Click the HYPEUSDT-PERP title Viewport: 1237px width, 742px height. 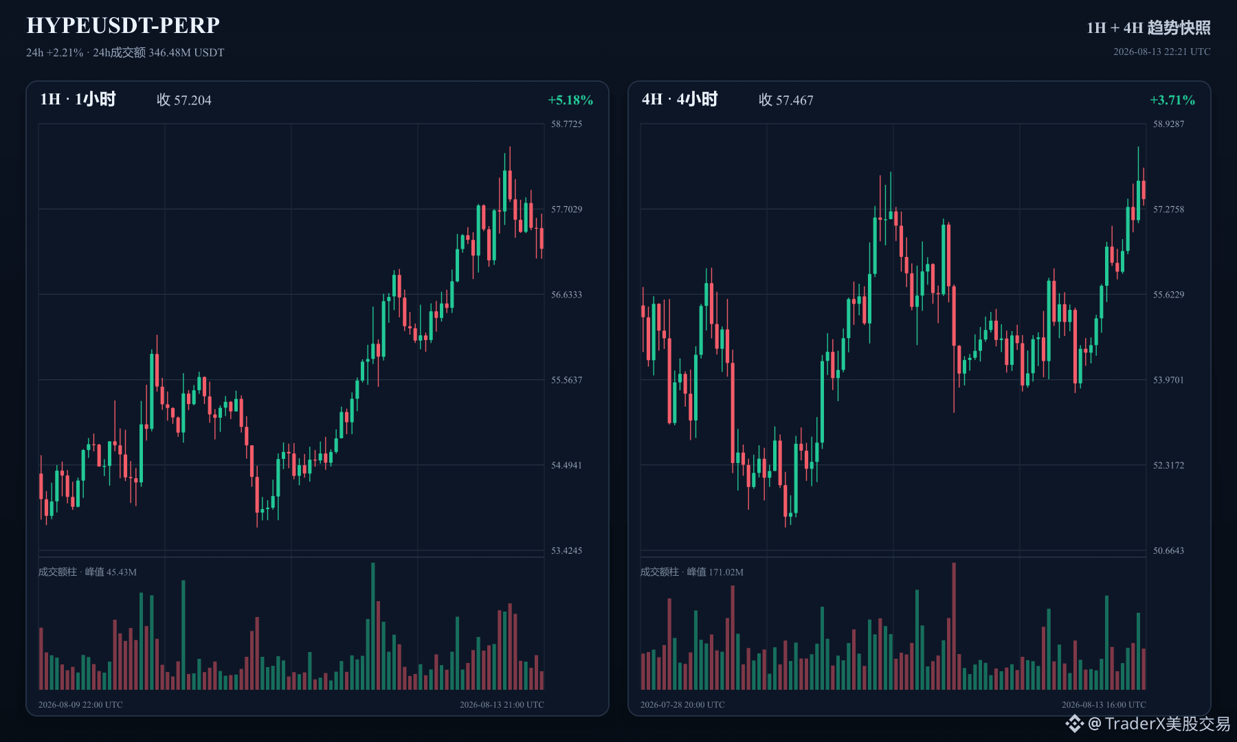(123, 25)
